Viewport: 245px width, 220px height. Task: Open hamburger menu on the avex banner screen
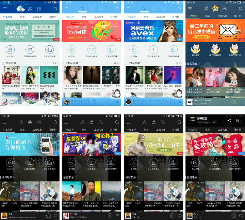(x=129, y=9)
